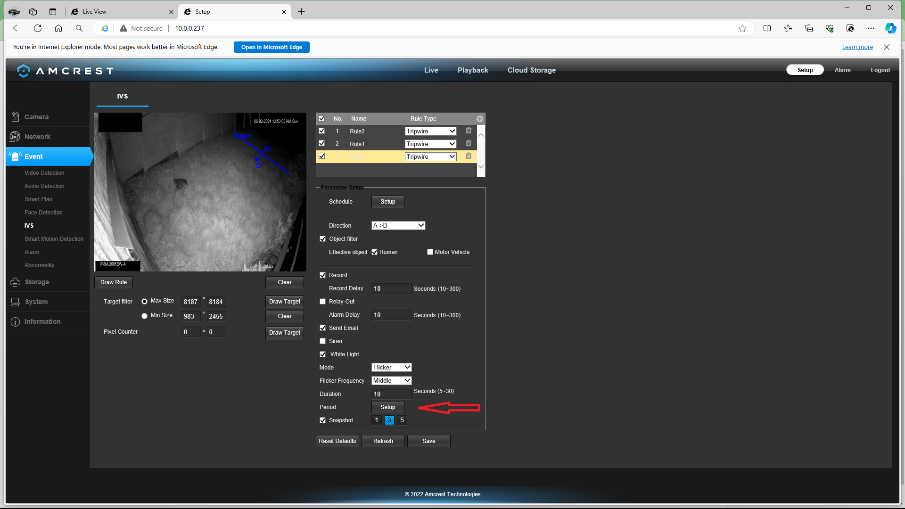This screenshot has height=509, width=905.
Task: Click the Amcrest logo
Action: [66, 71]
